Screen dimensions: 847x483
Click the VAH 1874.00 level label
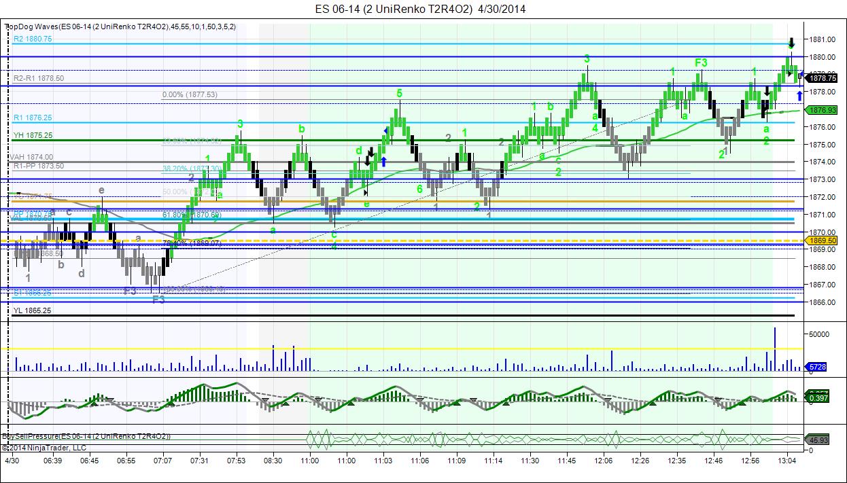tap(31, 157)
